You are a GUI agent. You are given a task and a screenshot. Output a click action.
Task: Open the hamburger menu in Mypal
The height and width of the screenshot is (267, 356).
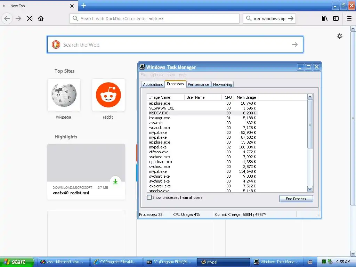(x=349, y=18)
